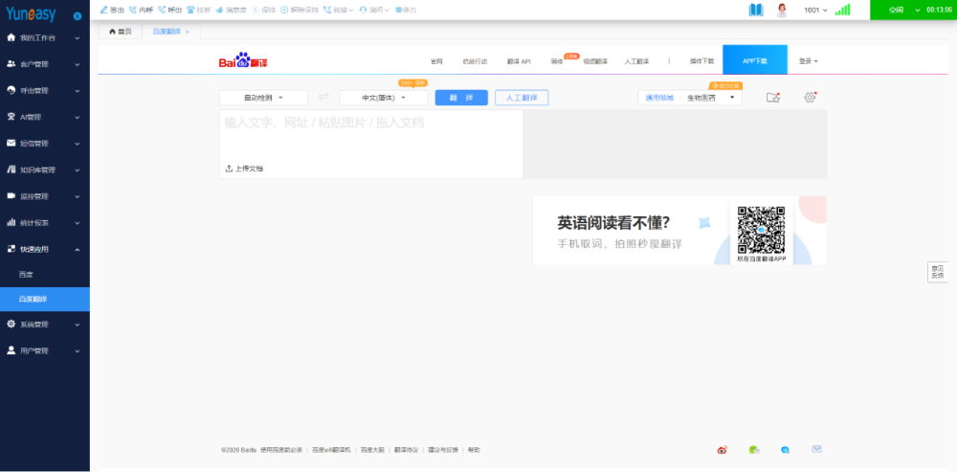Close the 百度翻译 tab
This screenshot has height=472, width=957.
coord(188,32)
